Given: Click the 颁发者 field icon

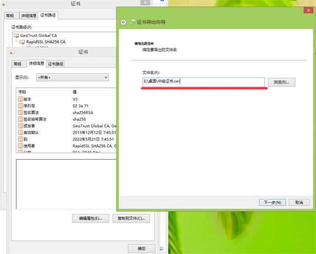Looking at the screenshot, I should [x=20, y=126].
